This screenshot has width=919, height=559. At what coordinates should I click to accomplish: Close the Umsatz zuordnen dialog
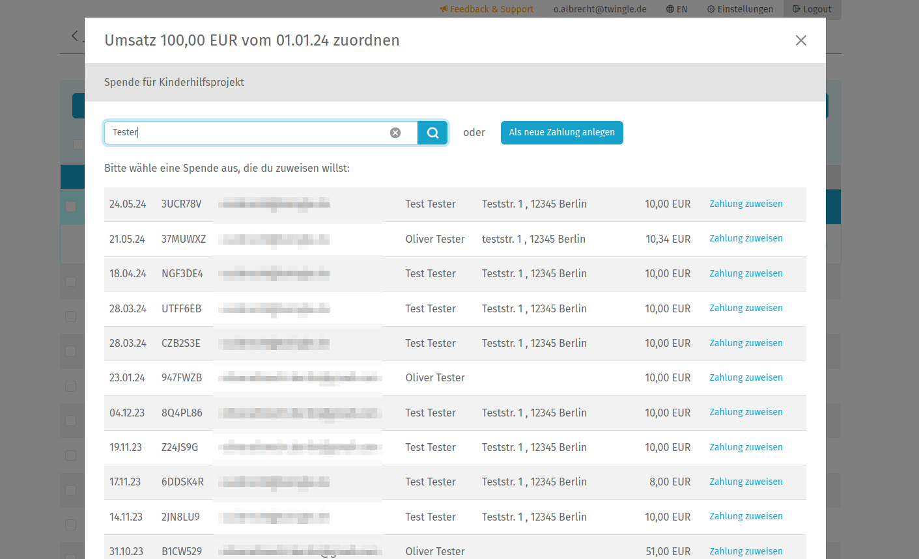pos(801,40)
